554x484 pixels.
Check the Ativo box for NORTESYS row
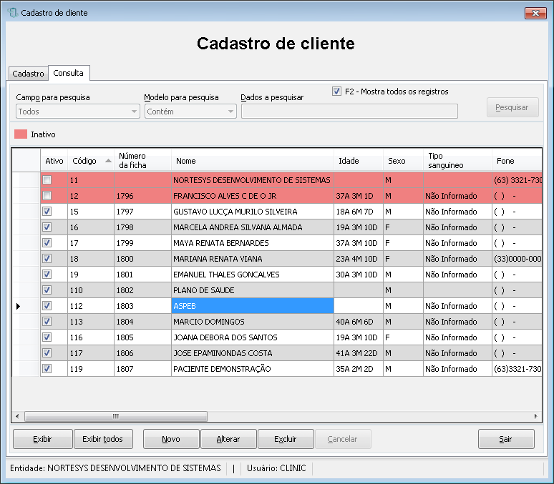[x=47, y=180]
